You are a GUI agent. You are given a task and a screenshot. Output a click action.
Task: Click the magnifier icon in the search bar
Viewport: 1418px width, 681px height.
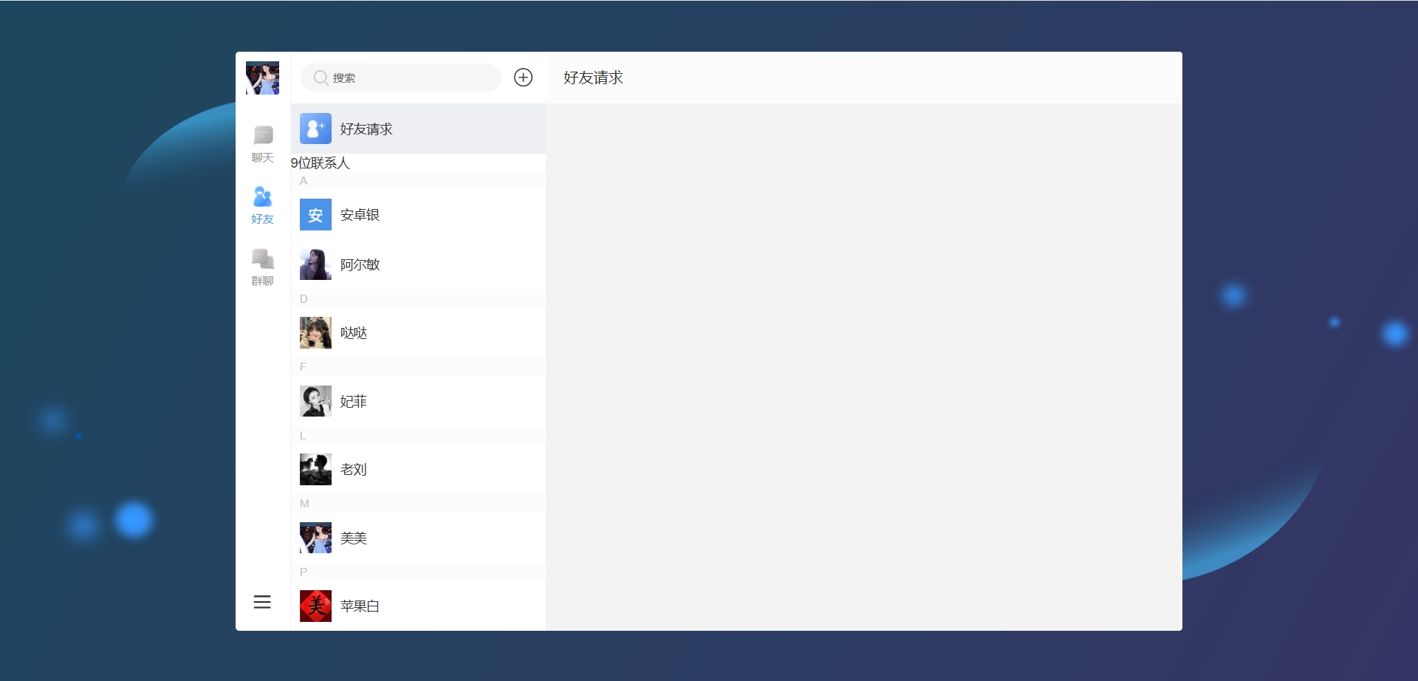320,77
